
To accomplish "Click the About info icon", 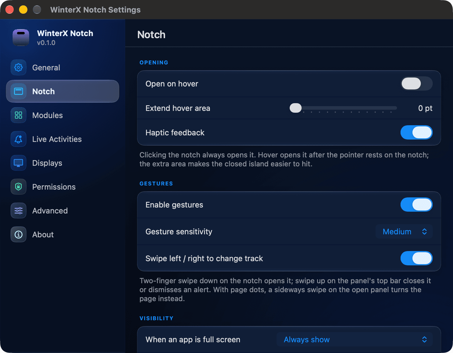I will coord(18,234).
